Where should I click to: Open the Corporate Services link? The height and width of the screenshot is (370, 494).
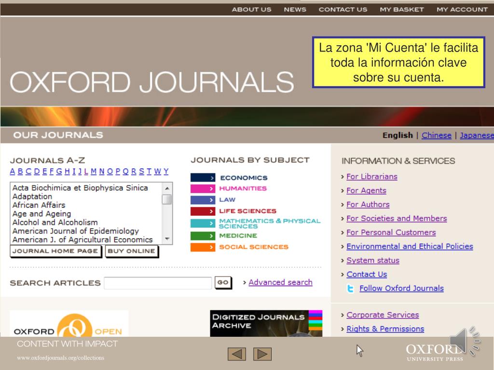point(383,315)
